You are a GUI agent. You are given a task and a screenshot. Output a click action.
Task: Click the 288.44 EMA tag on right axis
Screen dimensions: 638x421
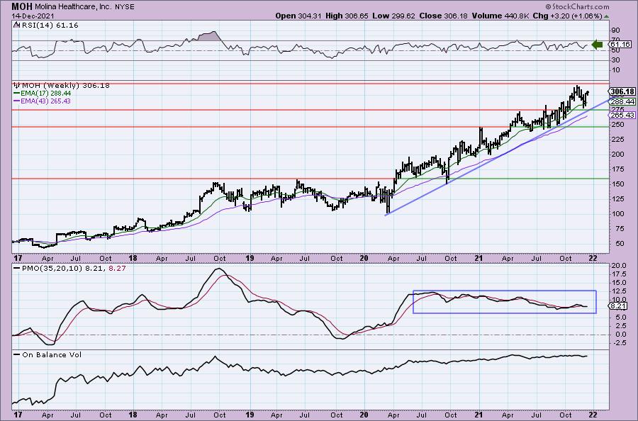tap(622, 101)
